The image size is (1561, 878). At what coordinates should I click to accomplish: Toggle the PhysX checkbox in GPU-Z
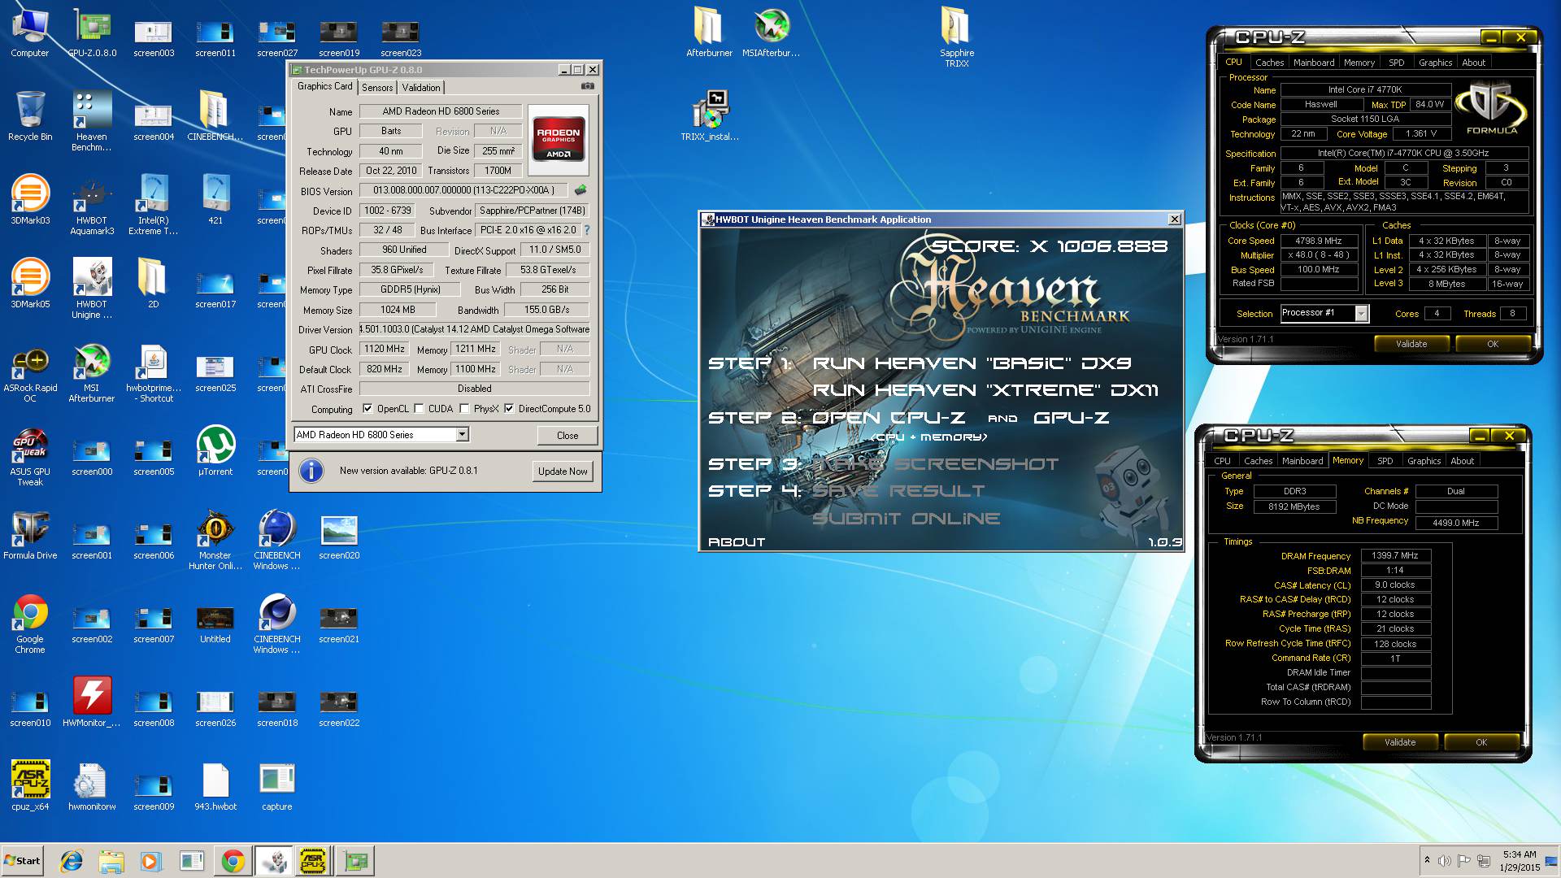click(x=464, y=409)
